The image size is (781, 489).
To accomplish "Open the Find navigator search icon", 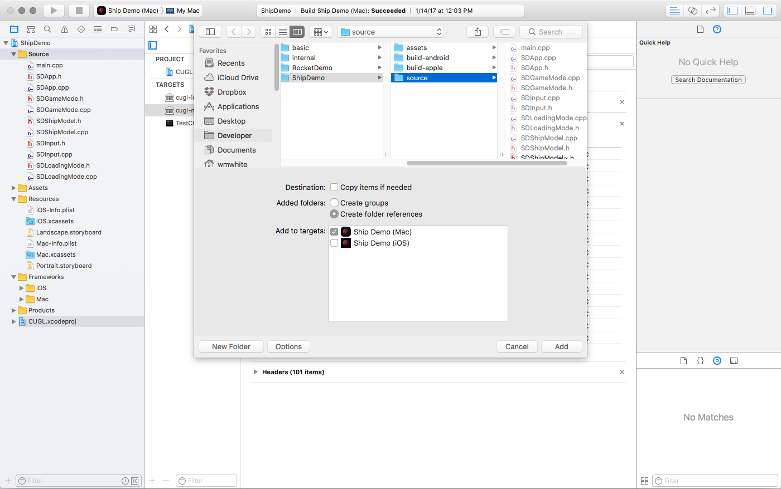I will (47, 30).
